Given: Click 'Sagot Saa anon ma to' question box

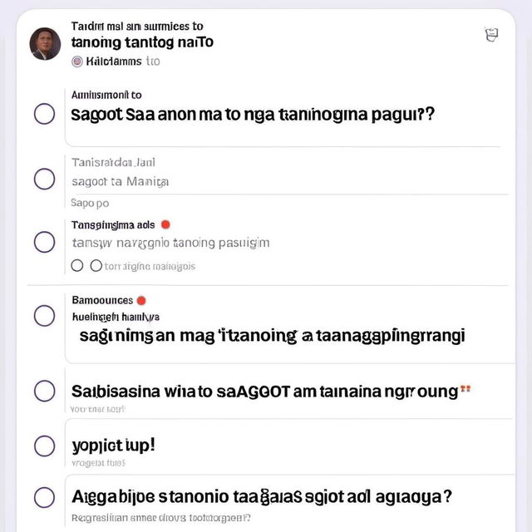Looking at the screenshot, I should point(283,117).
